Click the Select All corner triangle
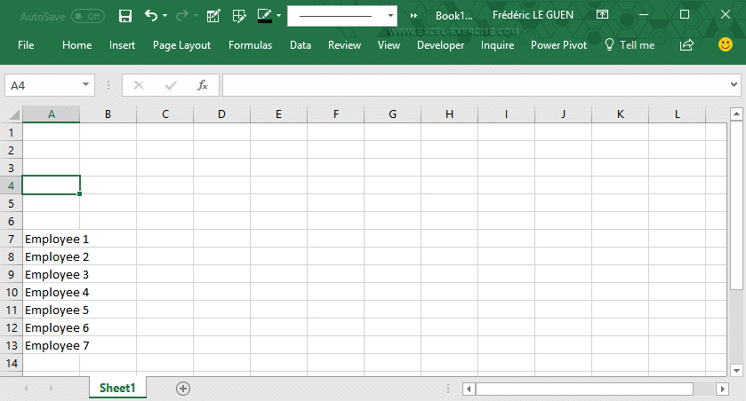The image size is (746, 401). point(14,114)
